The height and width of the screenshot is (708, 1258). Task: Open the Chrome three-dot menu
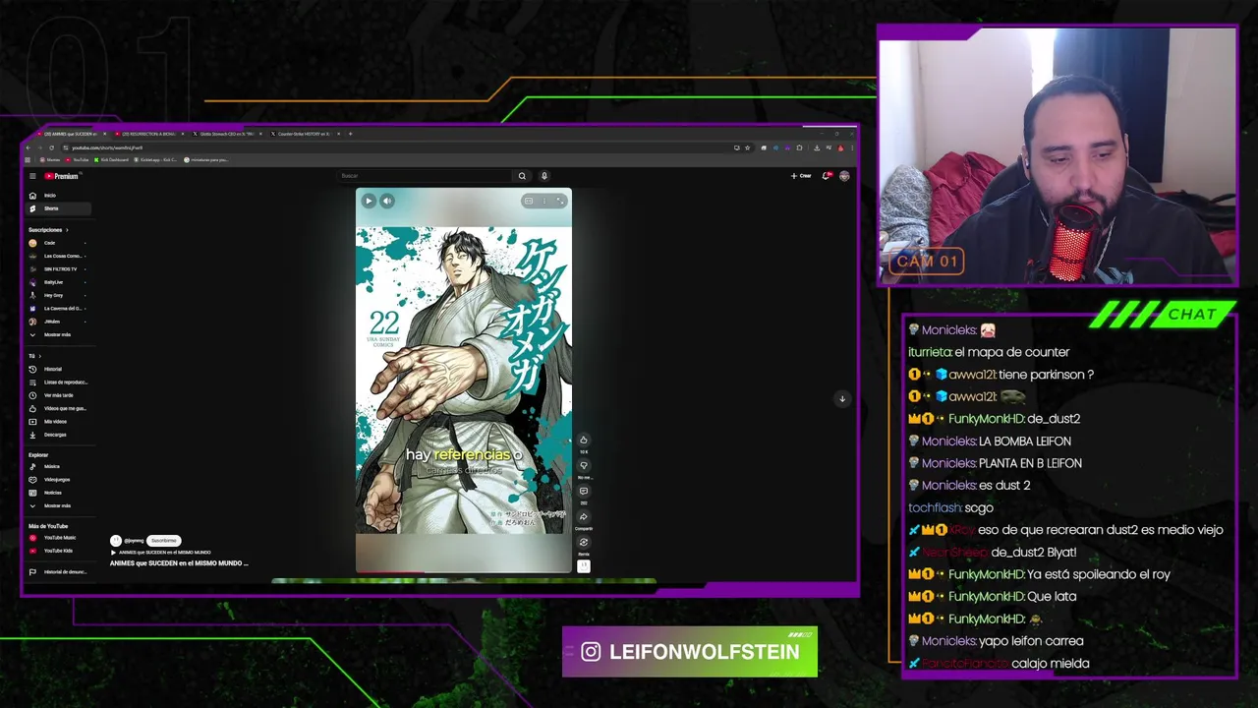point(851,147)
